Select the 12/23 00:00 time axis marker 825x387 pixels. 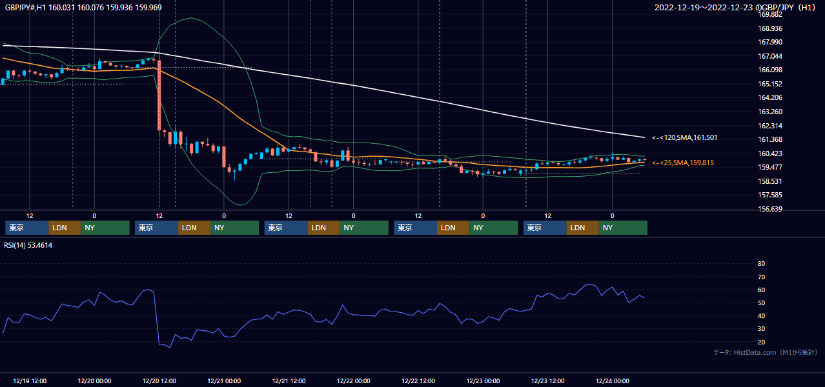point(483,381)
